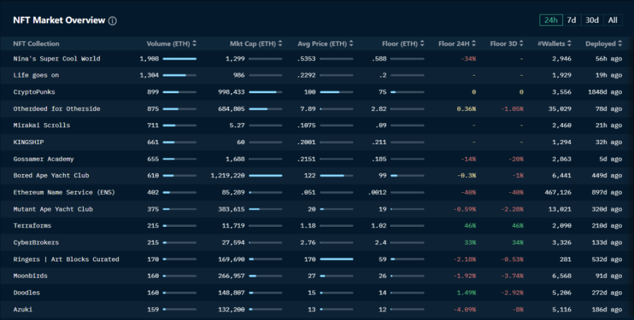
Task: Click KINGSHIP avg price .2001
Action: click(306, 142)
